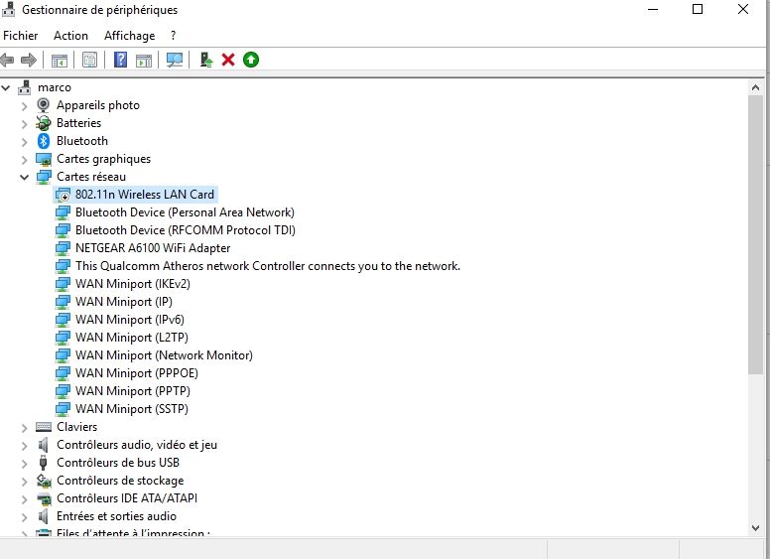Select Bluetooth Device (Personal Area Network)
Image resolution: width=770 pixels, height=559 pixels.
(185, 212)
